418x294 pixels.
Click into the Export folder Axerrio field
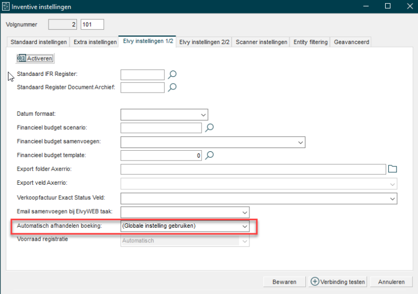click(253, 170)
